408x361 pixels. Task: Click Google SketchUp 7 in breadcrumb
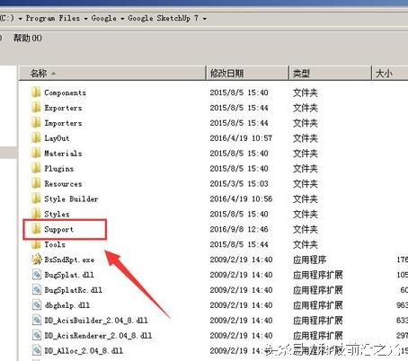point(163,18)
